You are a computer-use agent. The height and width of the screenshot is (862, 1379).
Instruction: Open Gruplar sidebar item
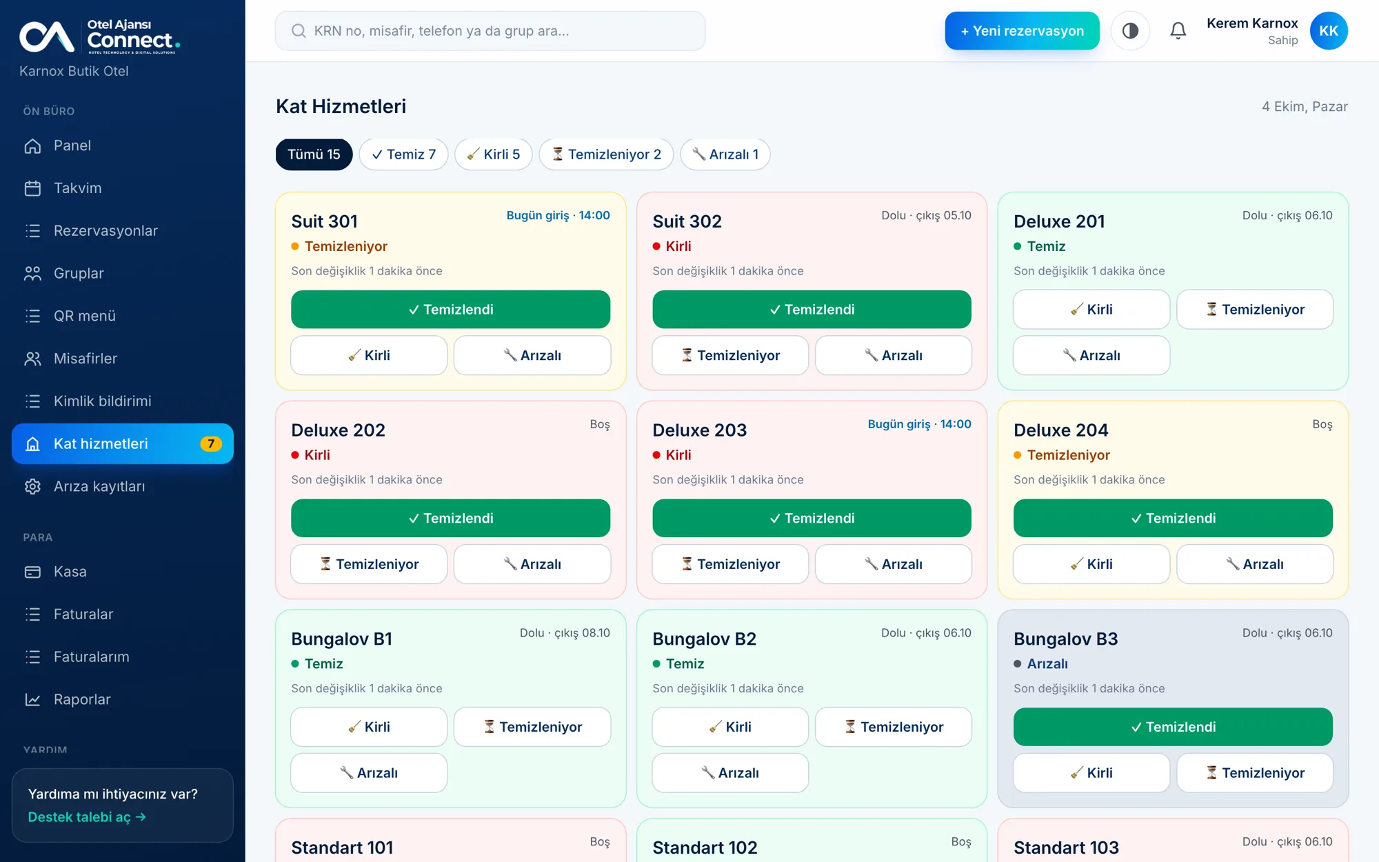[123, 273]
